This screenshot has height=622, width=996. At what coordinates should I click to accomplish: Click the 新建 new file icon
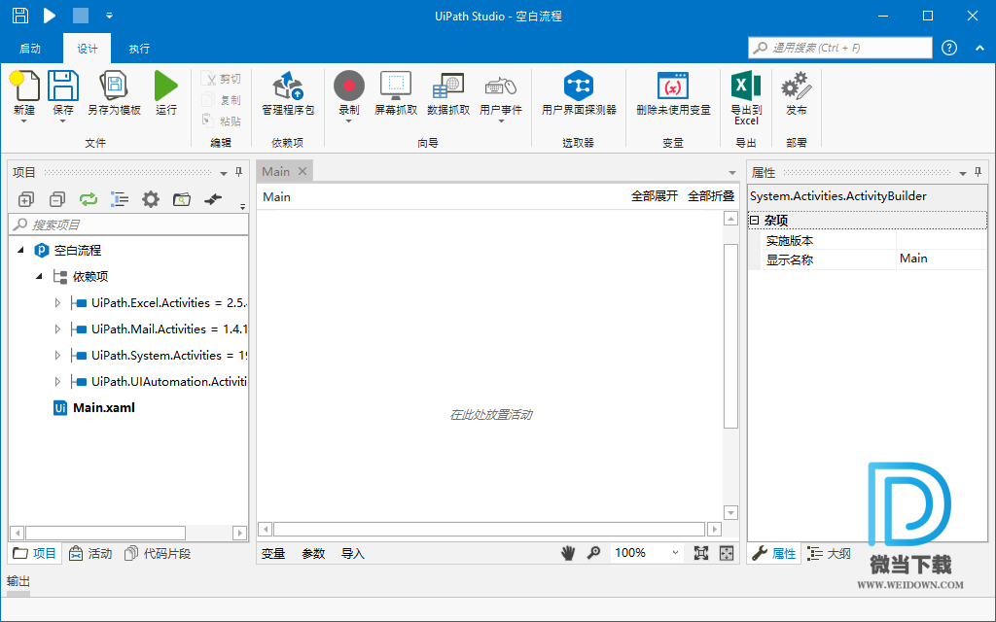pos(24,86)
